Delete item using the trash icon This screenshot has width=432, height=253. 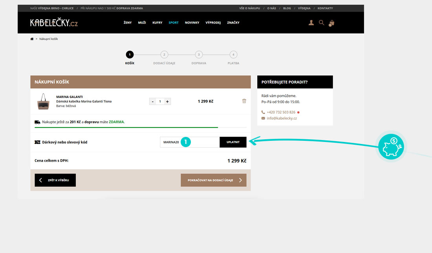pyautogui.click(x=244, y=101)
